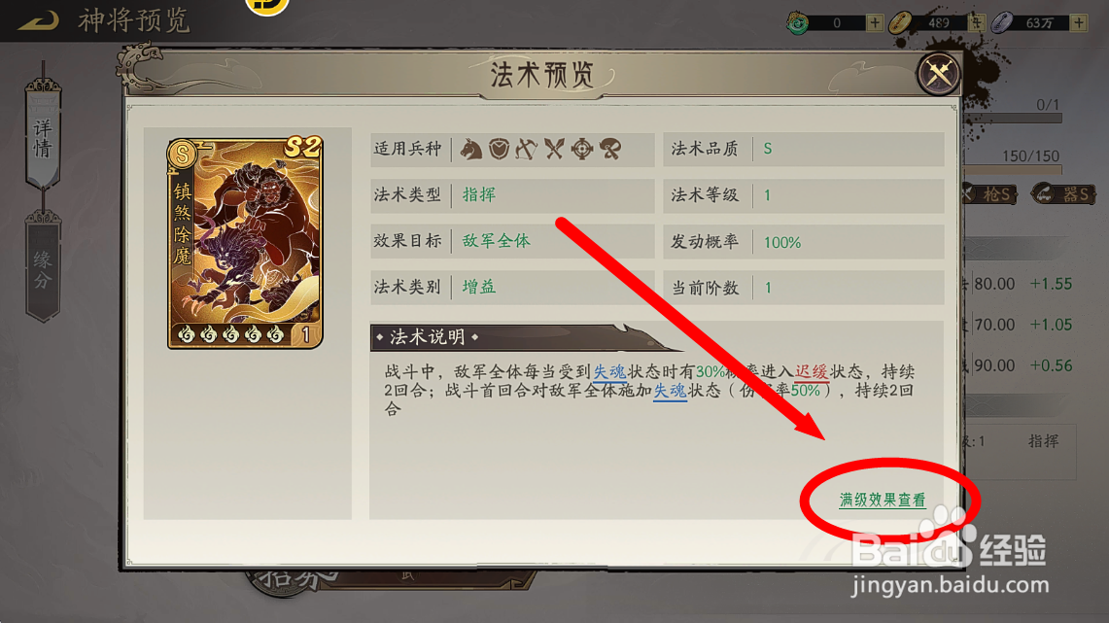Tap the 枪S weapon aptitude badge
Image resolution: width=1109 pixels, height=623 pixels.
coord(990,193)
